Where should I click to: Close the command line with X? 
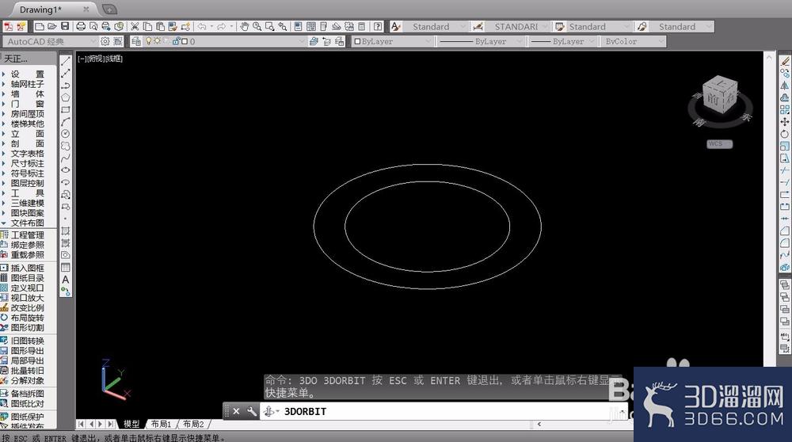pyautogui.click(x=236, y=412)
